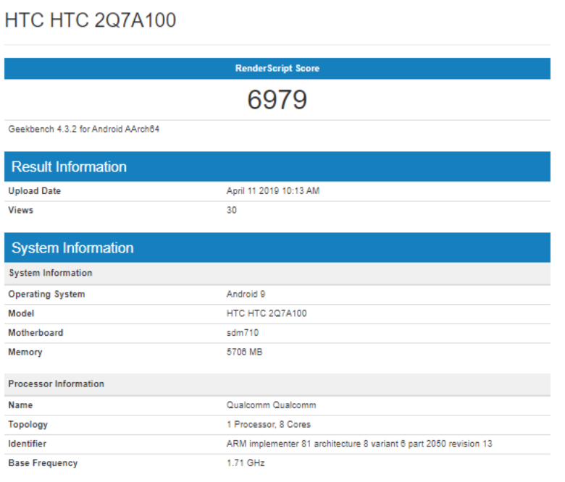This screenshot has height=482, width=565.
Task: Click the Base Frequency label
Action: (x=43, y=463)
